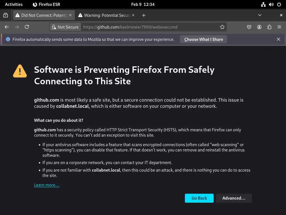Screen dimensions: 286x215
Task: Click the info icon in notification bar
Action: click(8, 39)
